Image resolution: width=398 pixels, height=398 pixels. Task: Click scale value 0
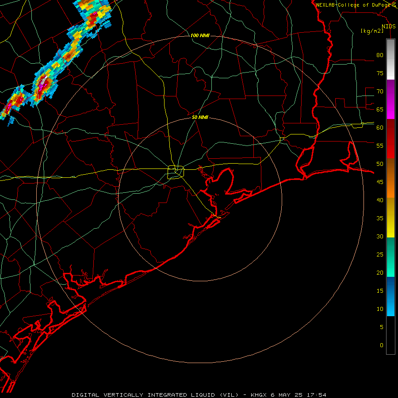point(382,345)
